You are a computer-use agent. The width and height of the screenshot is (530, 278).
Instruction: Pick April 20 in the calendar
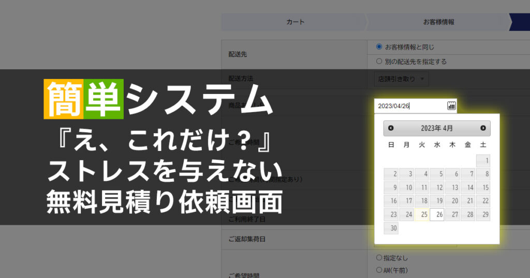click(452, 201)
